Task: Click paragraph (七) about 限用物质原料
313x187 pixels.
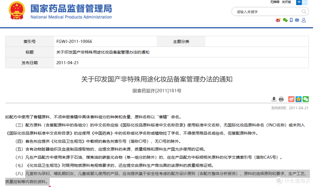Action: coord(114,165)
